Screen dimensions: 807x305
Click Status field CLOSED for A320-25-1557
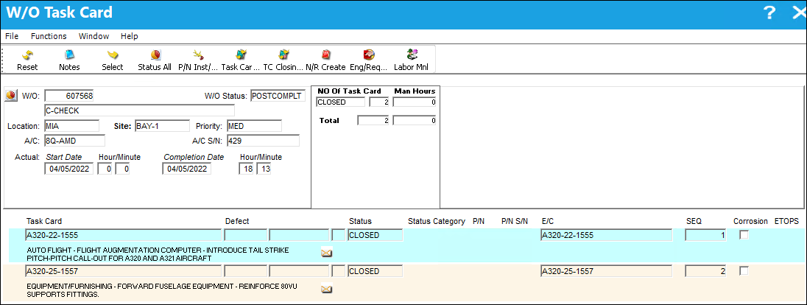(x=376, y=271)
